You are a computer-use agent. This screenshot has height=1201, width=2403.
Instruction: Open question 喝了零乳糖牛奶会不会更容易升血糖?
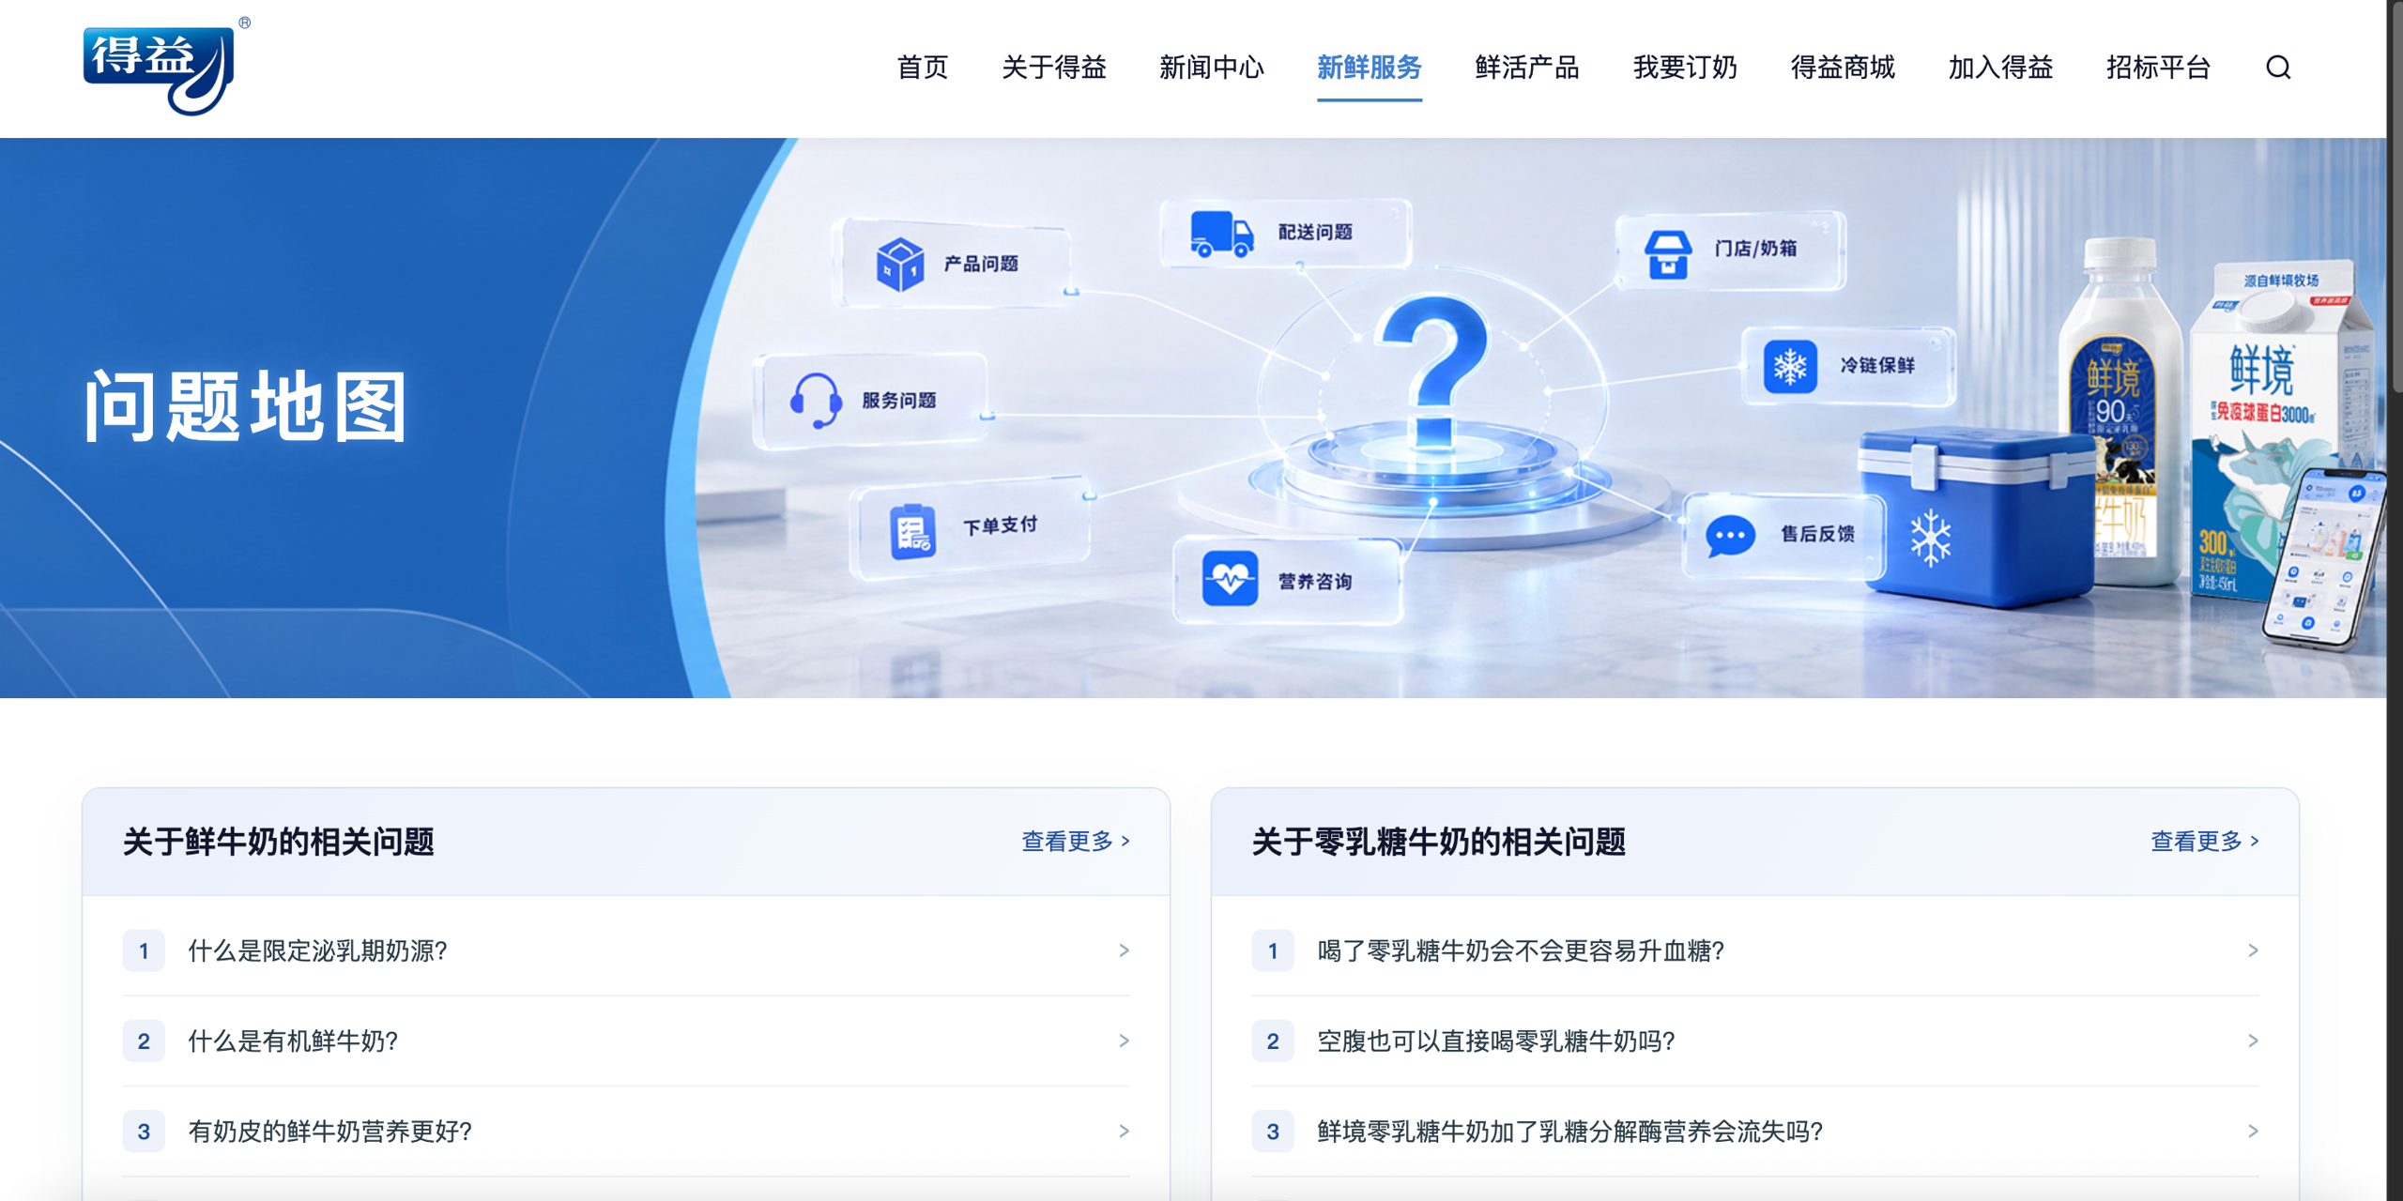click(1754, 950)
